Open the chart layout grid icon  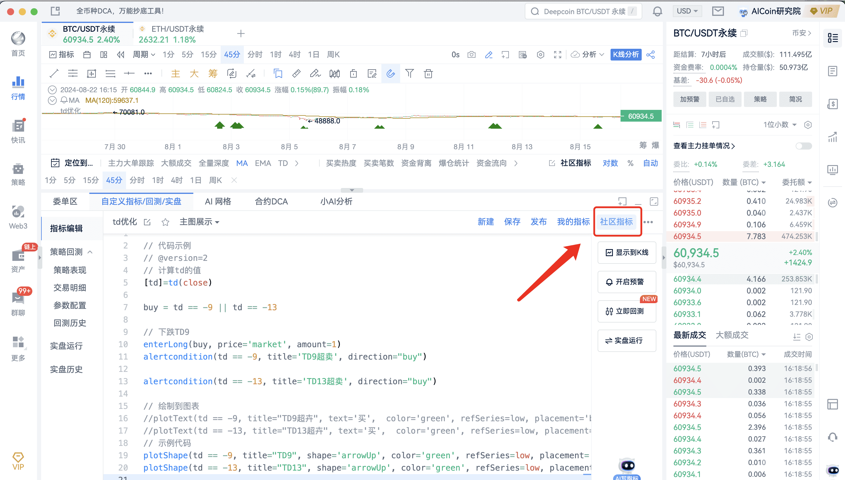click(x=104, y=54)
